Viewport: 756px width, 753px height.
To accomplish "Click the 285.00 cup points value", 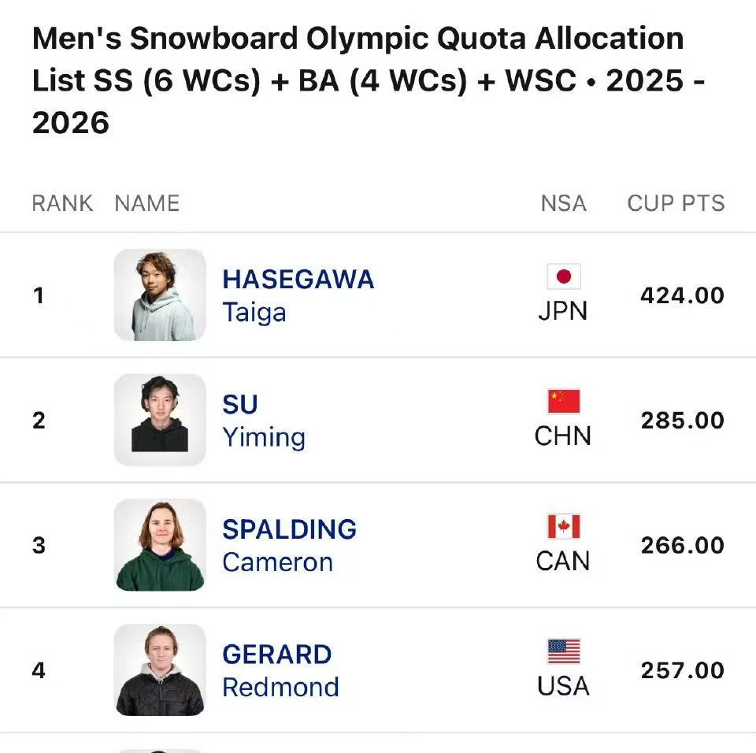I will [682, 421].
